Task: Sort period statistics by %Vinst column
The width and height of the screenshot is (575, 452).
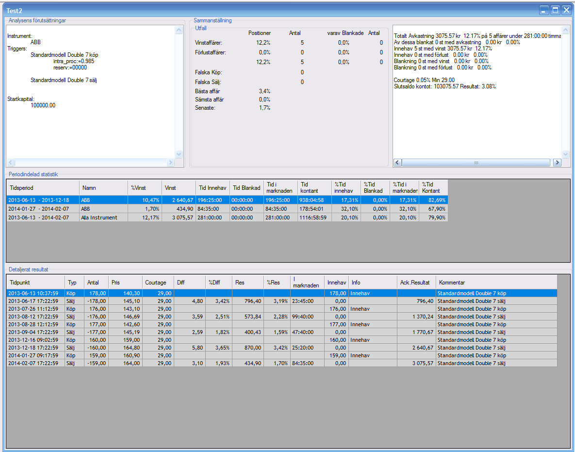Action: tap(145, 187)
